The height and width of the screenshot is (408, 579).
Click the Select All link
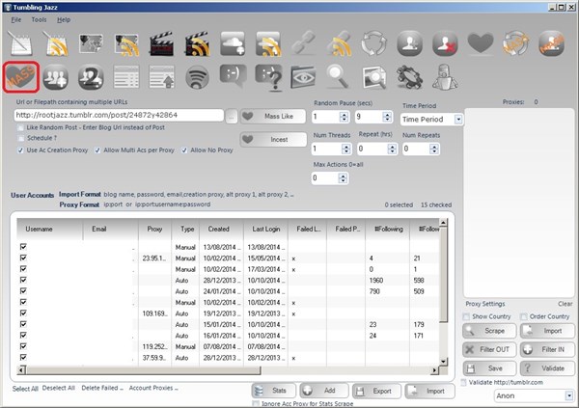pyautogui.click(x=25, y=389)
